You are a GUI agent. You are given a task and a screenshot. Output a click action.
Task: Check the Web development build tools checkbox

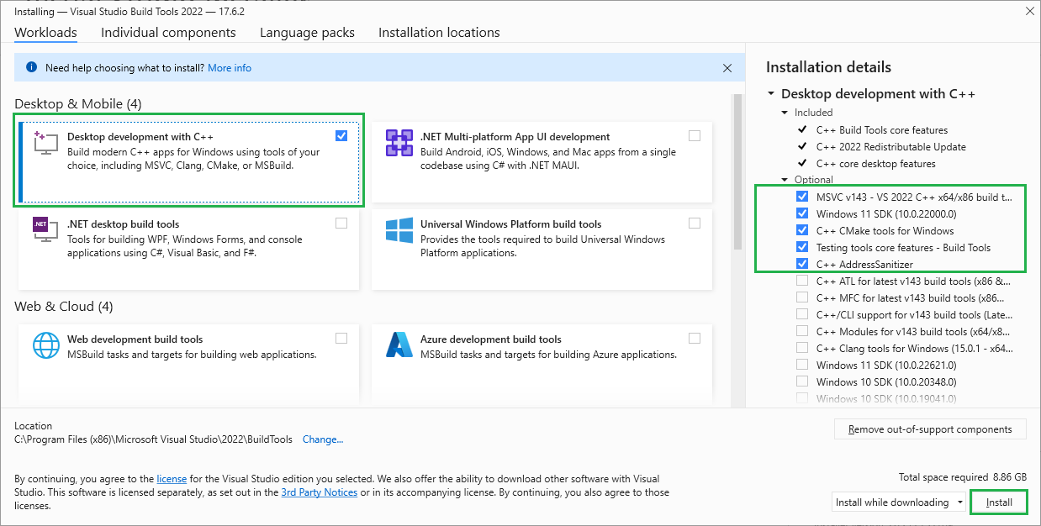341,338
